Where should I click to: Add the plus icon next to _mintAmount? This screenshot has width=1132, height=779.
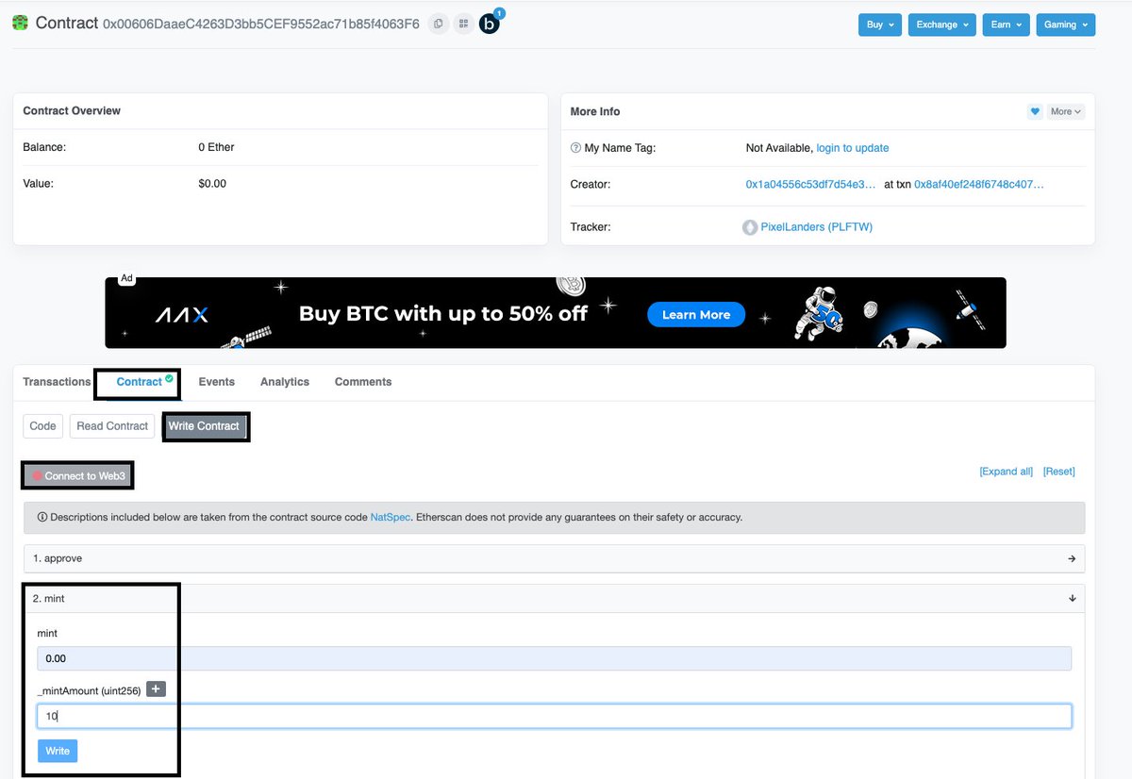pos(157,689)
